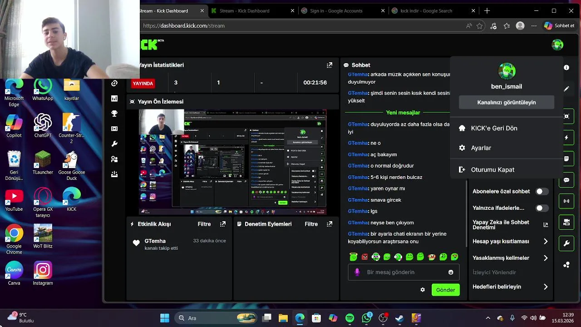Switch to kick indir - Google Search tab
Viewport: 581px width, 327px height.
[434, 10]
